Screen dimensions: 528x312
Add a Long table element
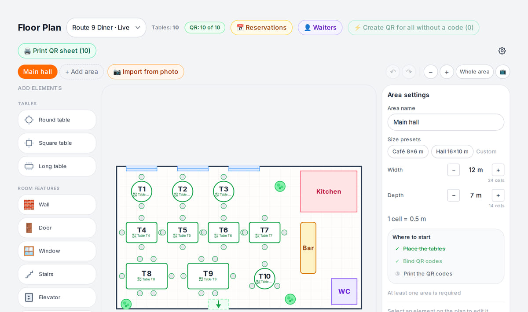pos(57,166)
